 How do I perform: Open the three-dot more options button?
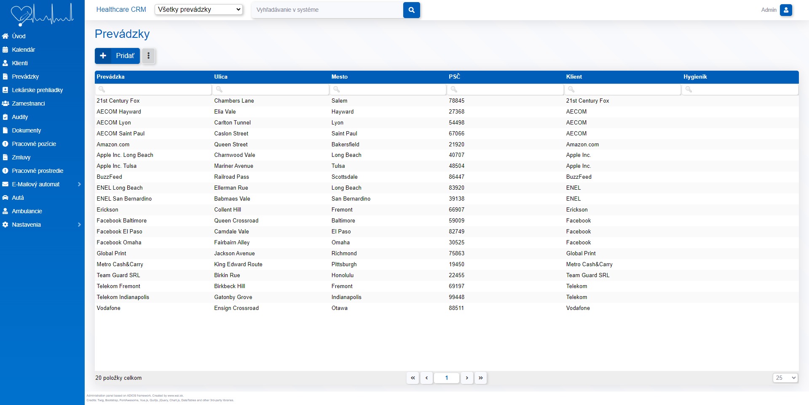click(148, 56)
